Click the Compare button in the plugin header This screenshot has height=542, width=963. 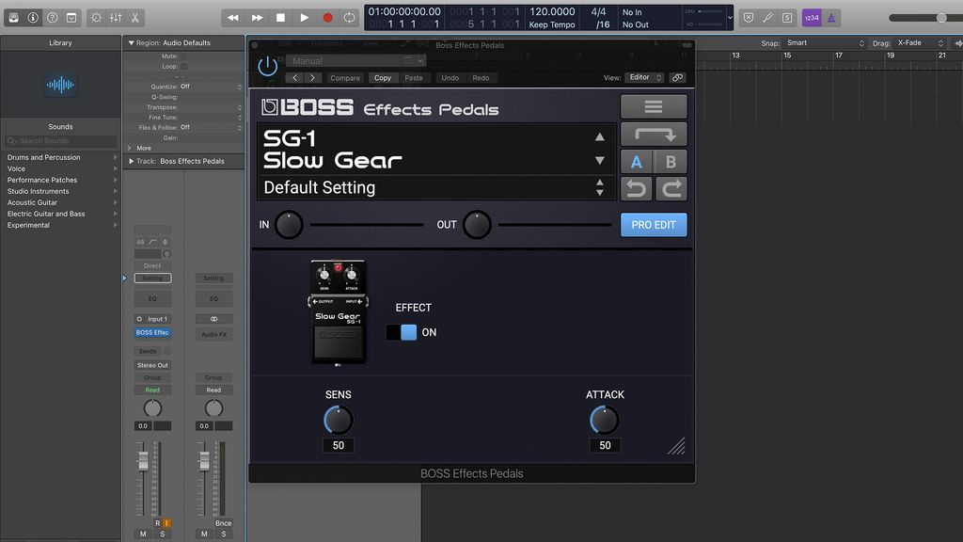coord(344,78)
